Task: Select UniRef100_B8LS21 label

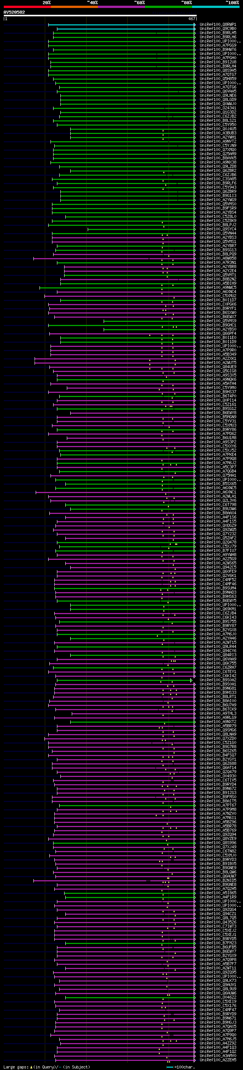Action: [x=218, y=120]
